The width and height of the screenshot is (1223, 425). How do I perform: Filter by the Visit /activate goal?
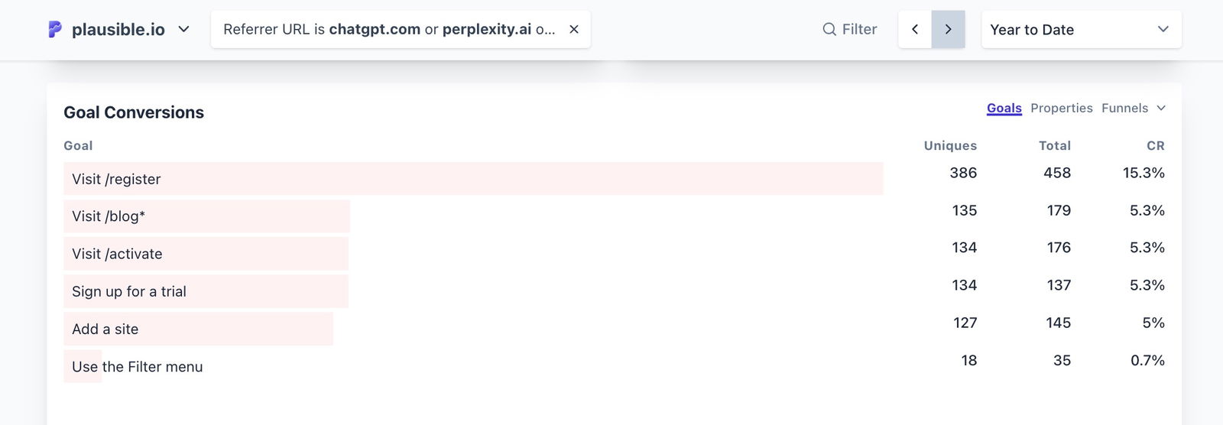click(x=117, y=254)
